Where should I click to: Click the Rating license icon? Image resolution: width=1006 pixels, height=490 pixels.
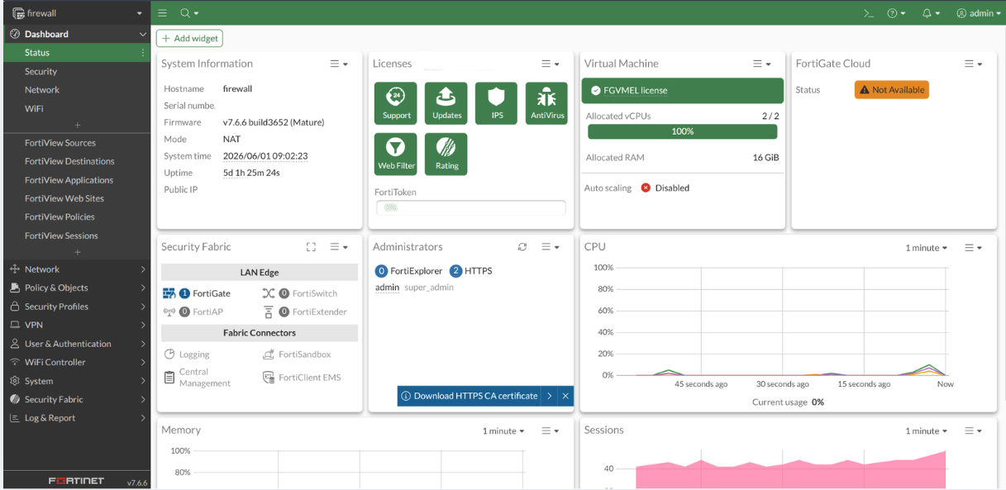tap(446, 155)
